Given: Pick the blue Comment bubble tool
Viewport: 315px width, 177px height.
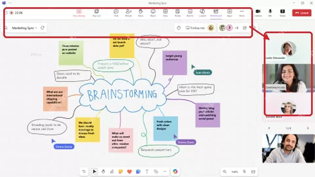Looking at the screenshot, I should pos(138,171).
